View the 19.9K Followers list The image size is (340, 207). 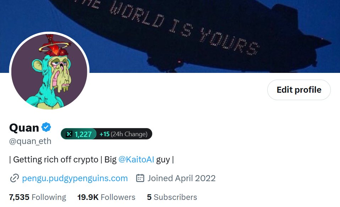106,197
